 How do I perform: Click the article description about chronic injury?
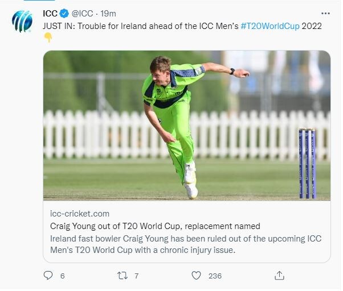tap(186, 244)
